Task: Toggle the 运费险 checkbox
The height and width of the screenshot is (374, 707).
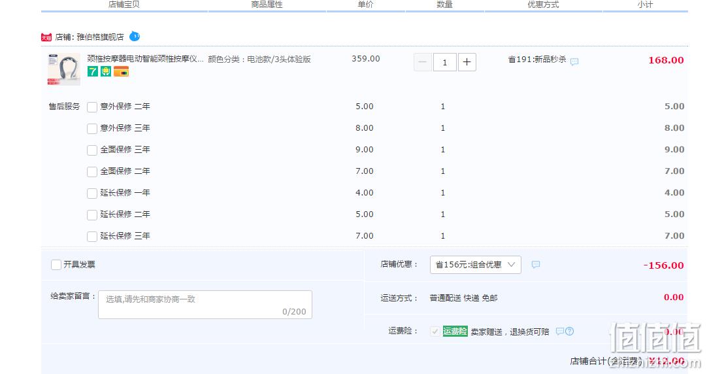Action: 435,331
